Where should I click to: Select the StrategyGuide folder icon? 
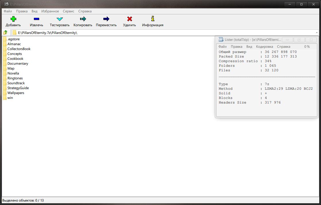point(5,88)
